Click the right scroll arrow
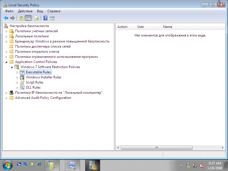 click(x=223, y=148)
